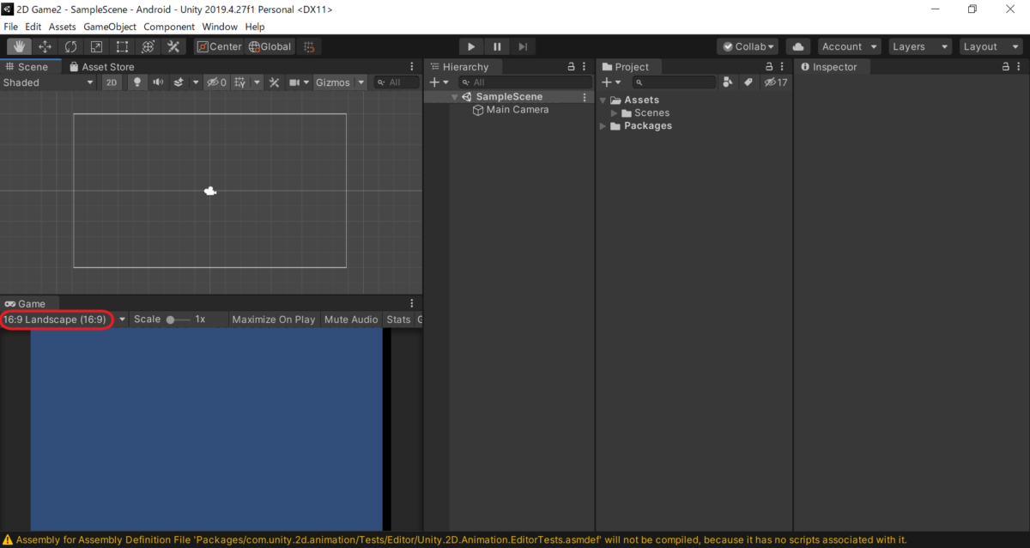
Task: Open the Account dropdown
Action: 849,46
